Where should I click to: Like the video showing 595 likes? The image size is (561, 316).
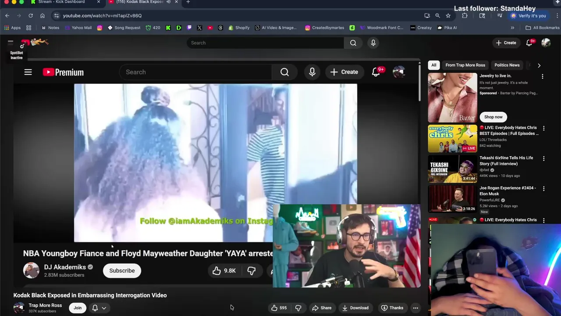[x=279, y=308]
